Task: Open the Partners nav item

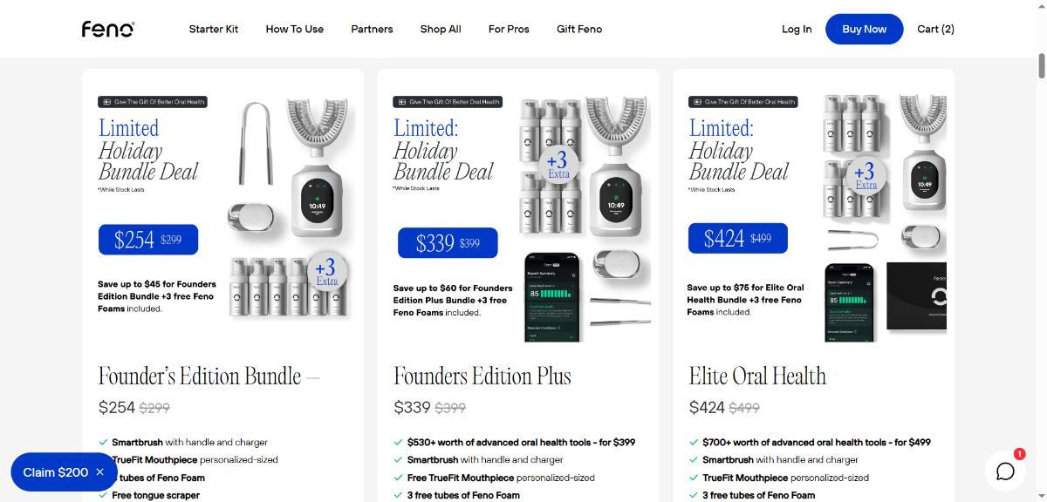Action: (372, 30)
